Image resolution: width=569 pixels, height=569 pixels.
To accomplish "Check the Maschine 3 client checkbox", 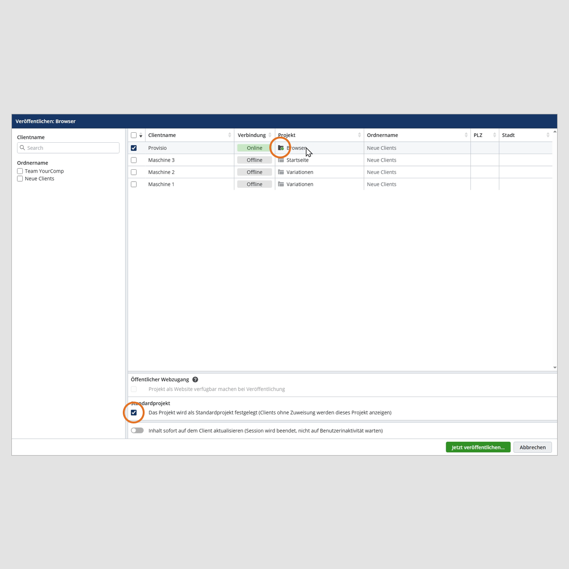I will pos(134,160).
